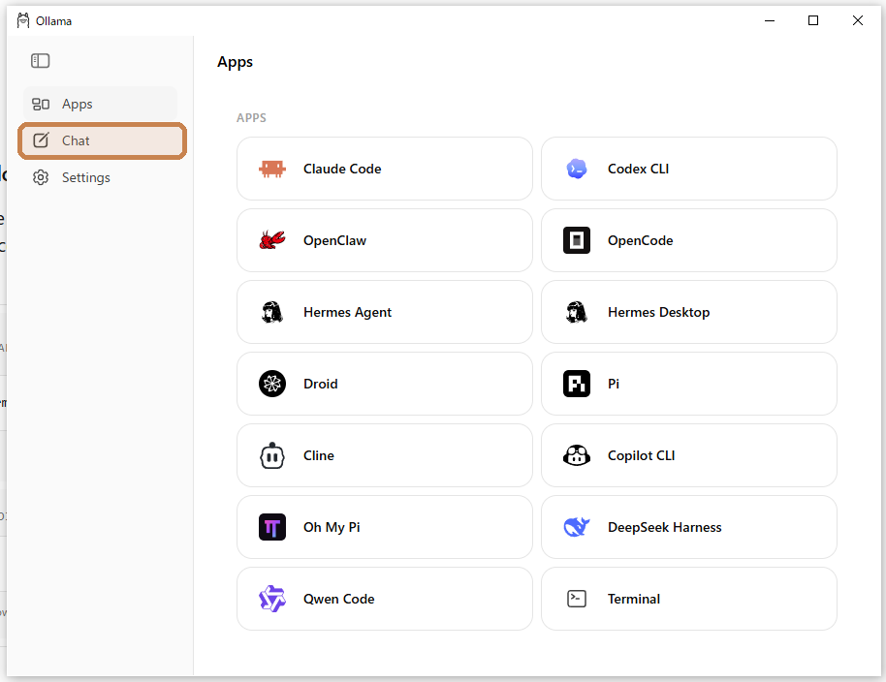The height and width of the screenshot is (682, 886).
Task: Choose the Hermes Agent card
Action: [x=385, y=312]
